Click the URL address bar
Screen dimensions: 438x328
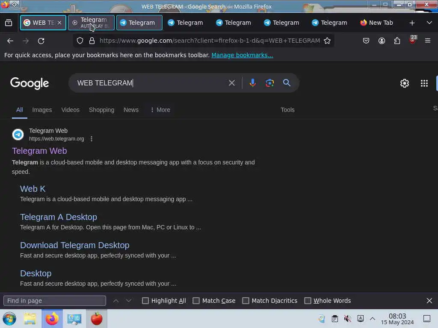coord(210,41)
